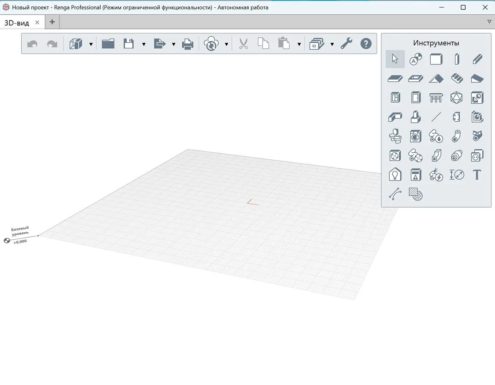
Task: Select the Assembly tool with shapes box
Action: tap(477, 97)
